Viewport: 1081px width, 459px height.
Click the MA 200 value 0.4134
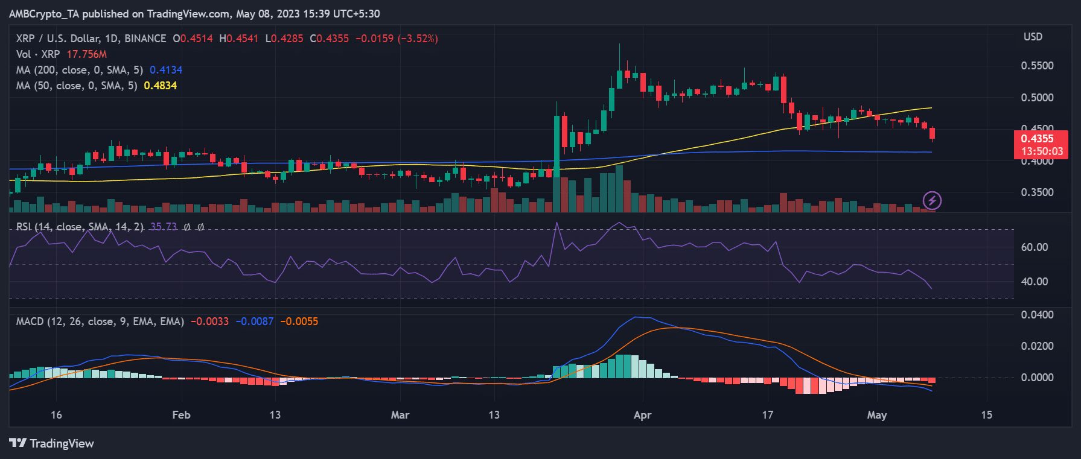(x=166, y=70)
